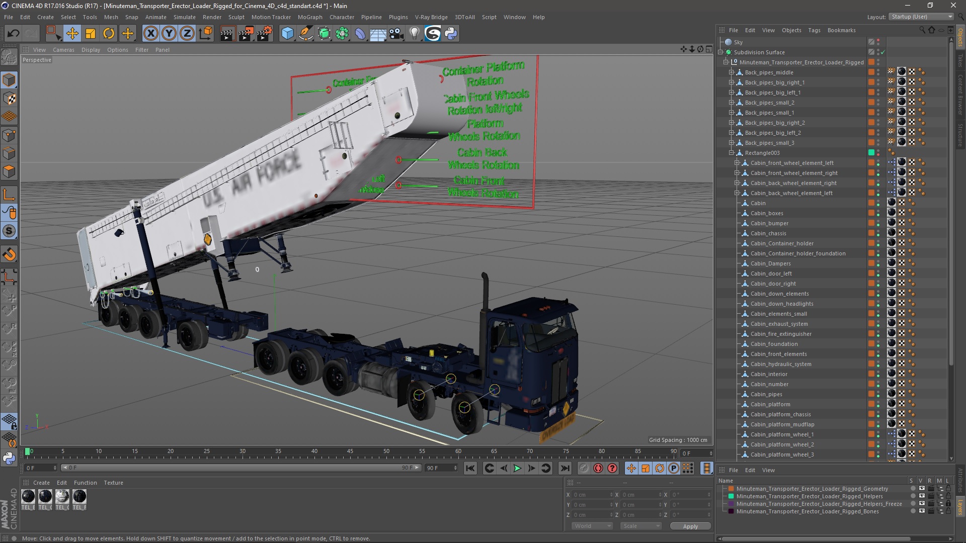The image size is (966, 543).
Task: Select the Scale tool
Action: (x=91, y=34)
